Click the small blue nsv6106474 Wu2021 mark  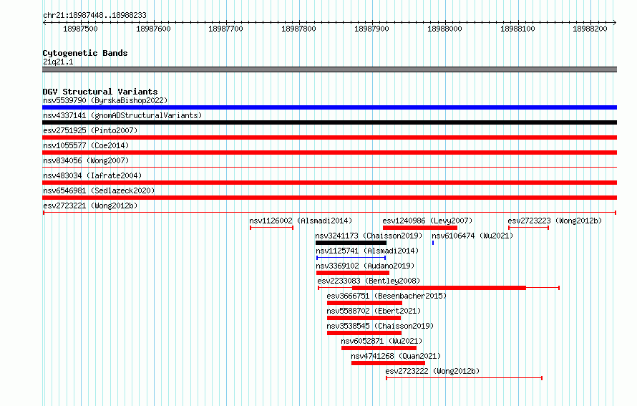pos(433,243)
